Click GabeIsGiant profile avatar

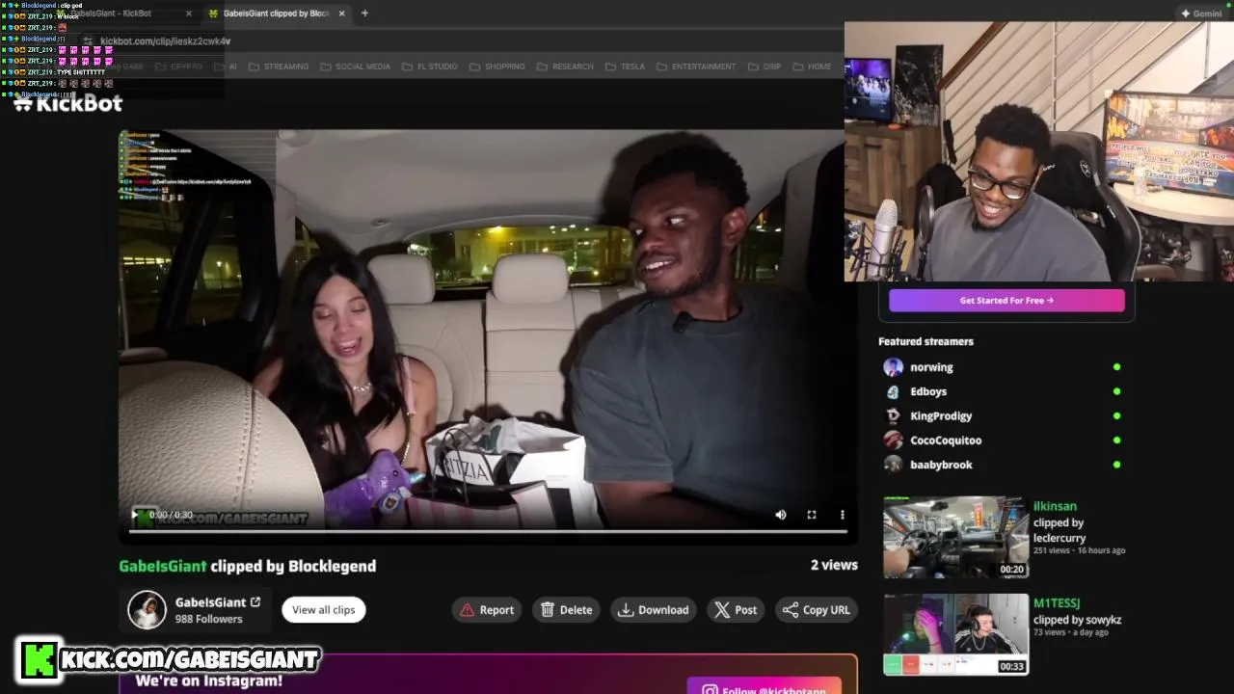148,610
